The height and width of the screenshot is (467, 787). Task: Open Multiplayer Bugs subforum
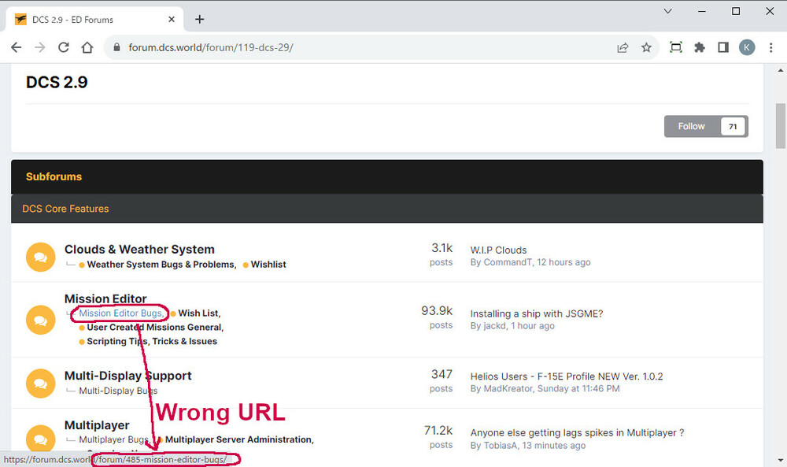(114, 439)
